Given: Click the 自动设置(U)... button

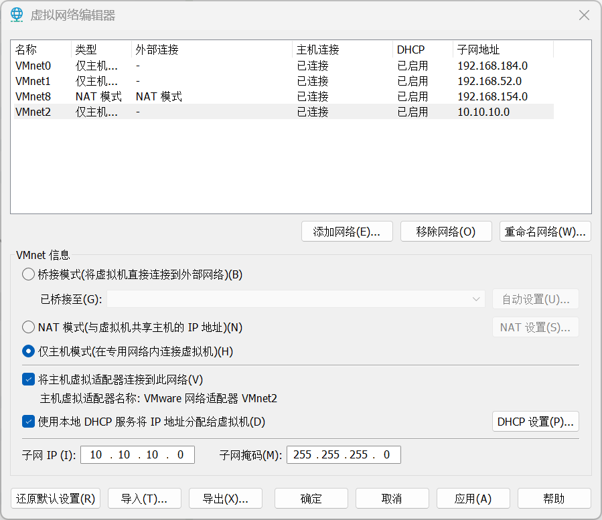Looking at the screenshot, I should 536,299.
